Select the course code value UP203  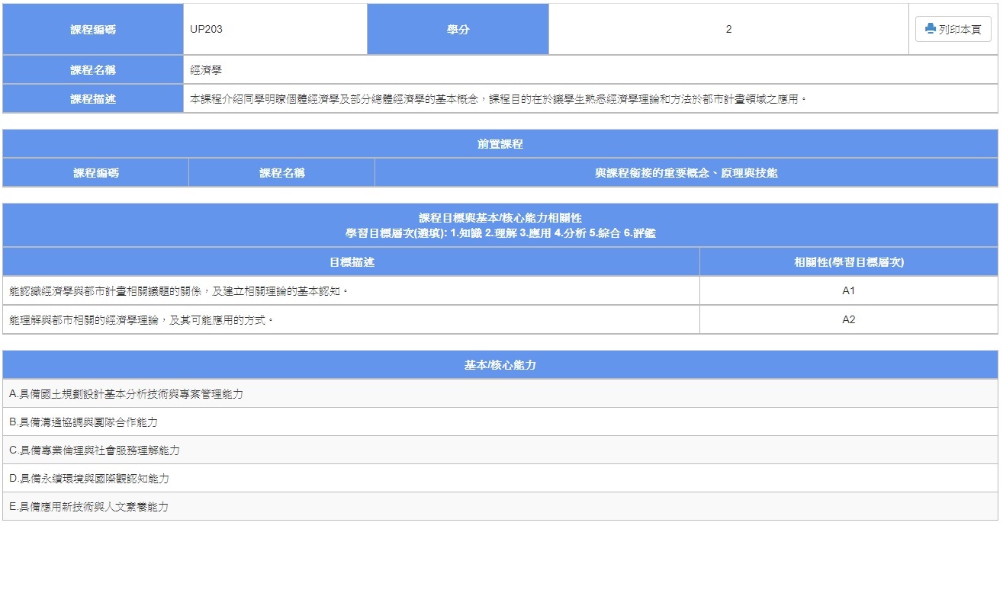pos(206,29)
